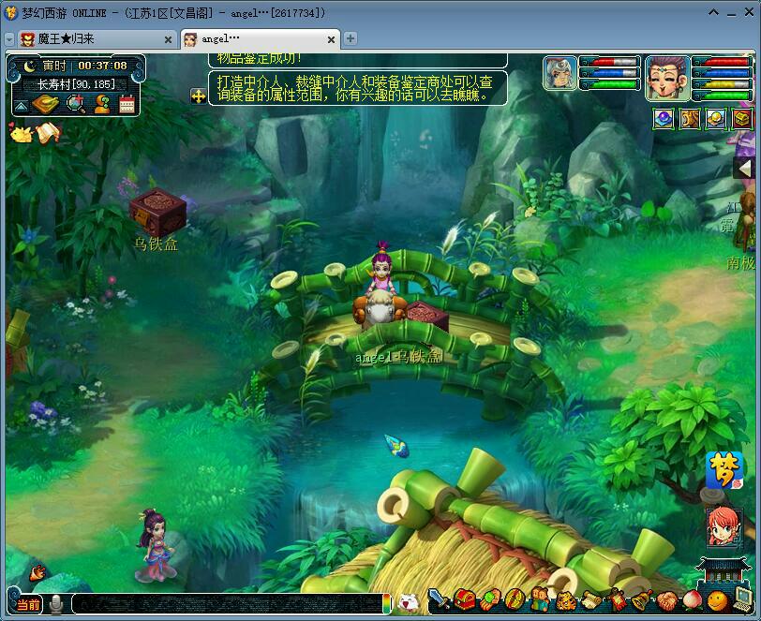Switch to the 魔王★归来 tab
761x621 pixels.
pyautogui.click(x=96, y=39)
